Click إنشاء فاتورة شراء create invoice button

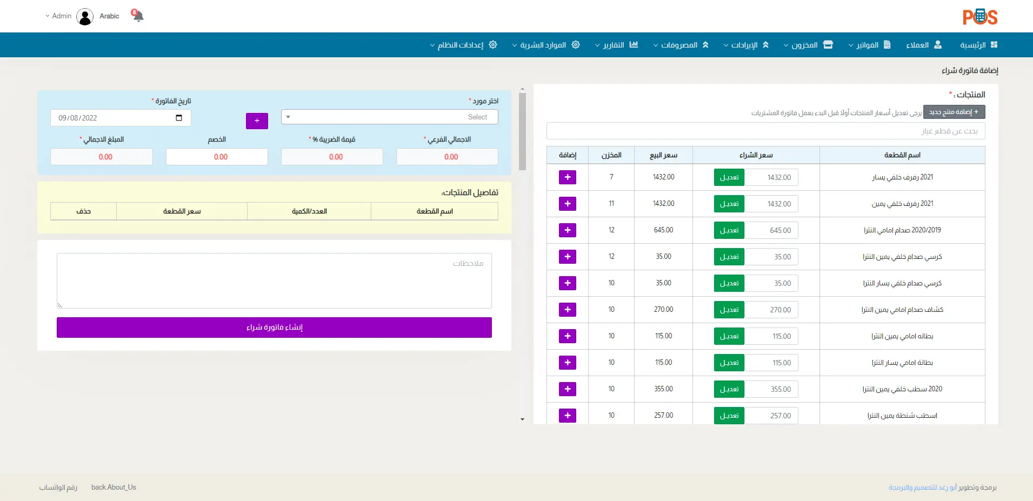coord(274,328)
